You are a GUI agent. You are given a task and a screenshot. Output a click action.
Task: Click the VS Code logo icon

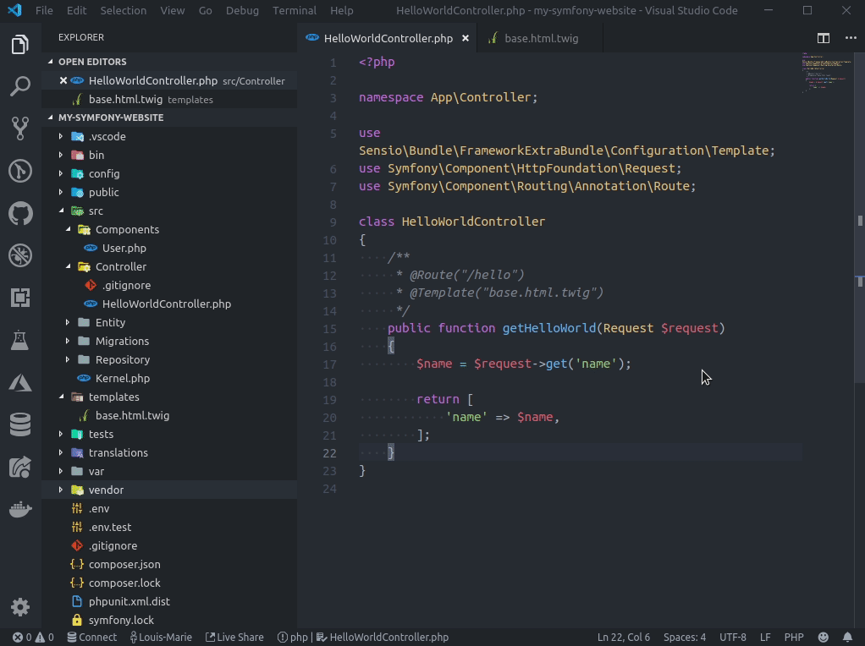tap(15, 10)
